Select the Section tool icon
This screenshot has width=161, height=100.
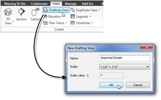coord(21,12)
